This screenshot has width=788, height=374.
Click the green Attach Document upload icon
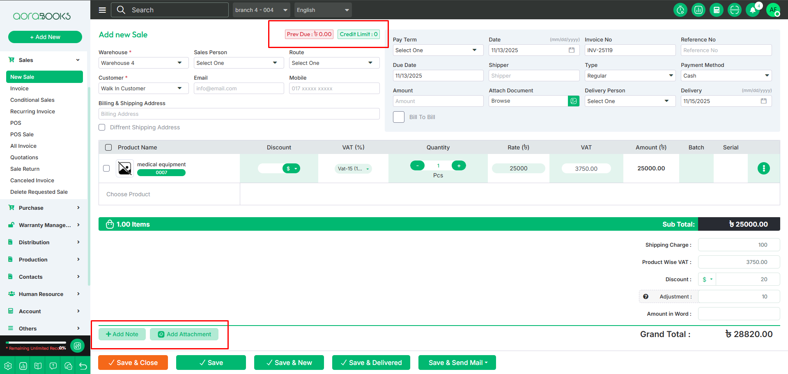574,101
